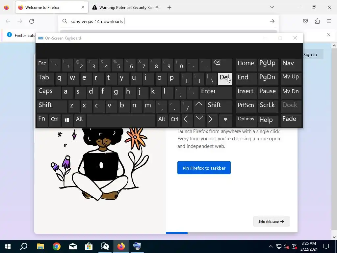Image resolution: width=337 pixels, height=253 pixels.
Task: Open the Windows Start menu
Action: (x=8, y=246)
